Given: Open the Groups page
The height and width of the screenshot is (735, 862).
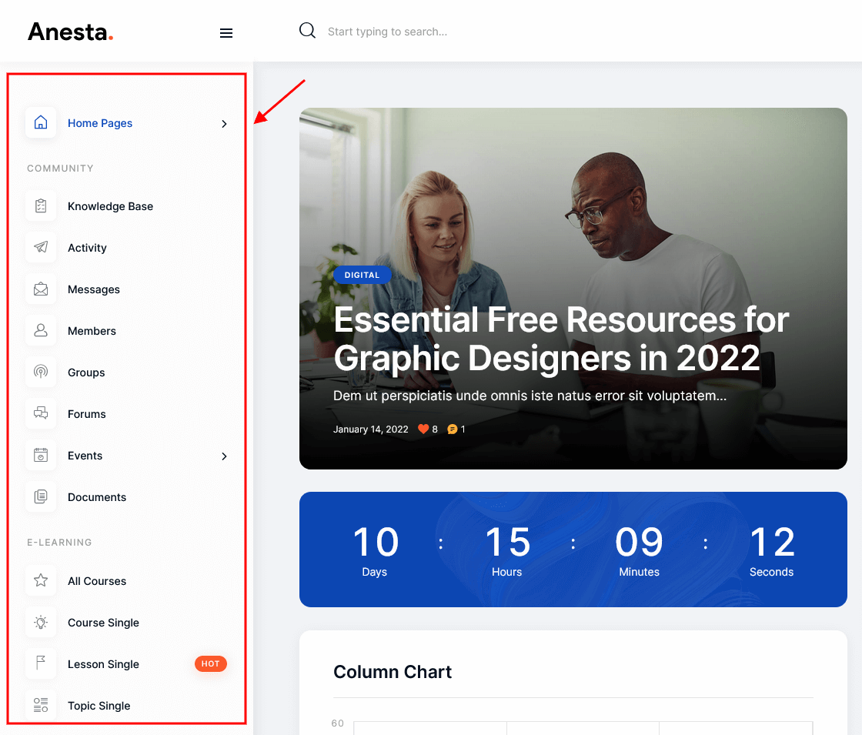Looking at the screenshot, I should tap(86, 373).
